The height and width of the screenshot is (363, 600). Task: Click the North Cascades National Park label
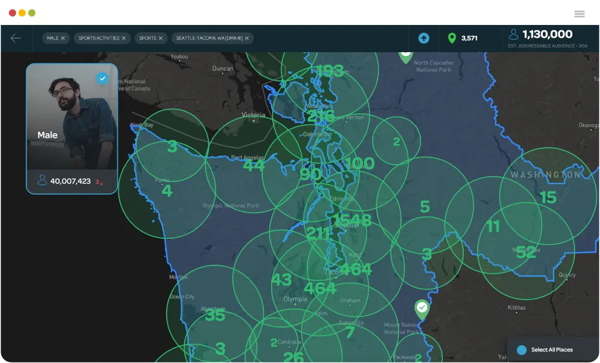pyautogui.click(x=433, y=66)
